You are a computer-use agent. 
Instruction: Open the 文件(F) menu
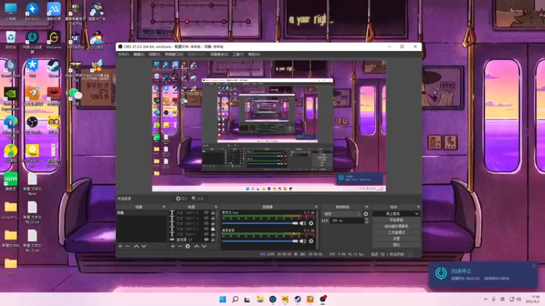tap(123, 54)
